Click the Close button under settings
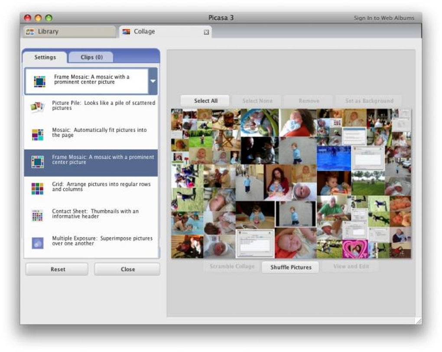This screenshot has width=442, height=352. (127, 269)
